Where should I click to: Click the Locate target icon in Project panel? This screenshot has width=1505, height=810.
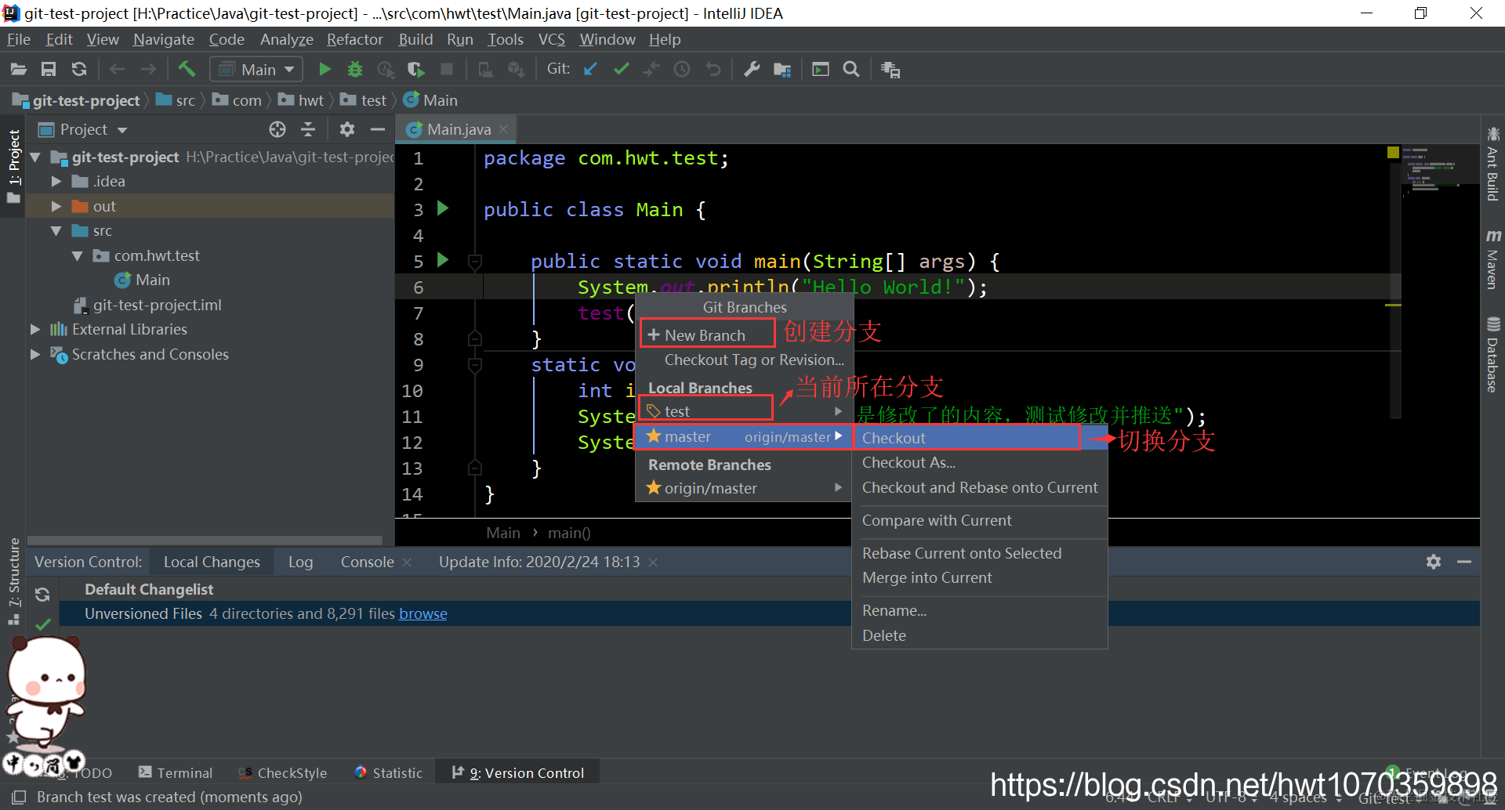tap(277, 129)
